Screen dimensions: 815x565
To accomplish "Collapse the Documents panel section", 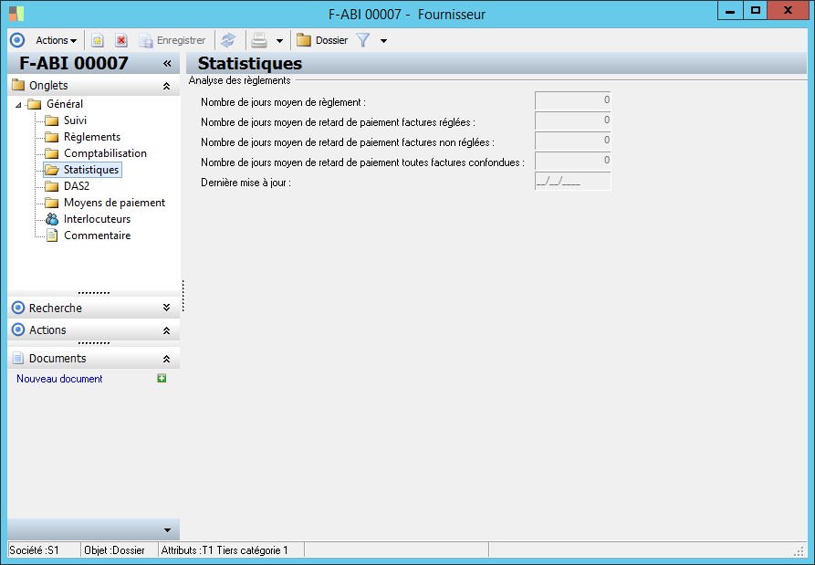I will (x=166, y=360).
